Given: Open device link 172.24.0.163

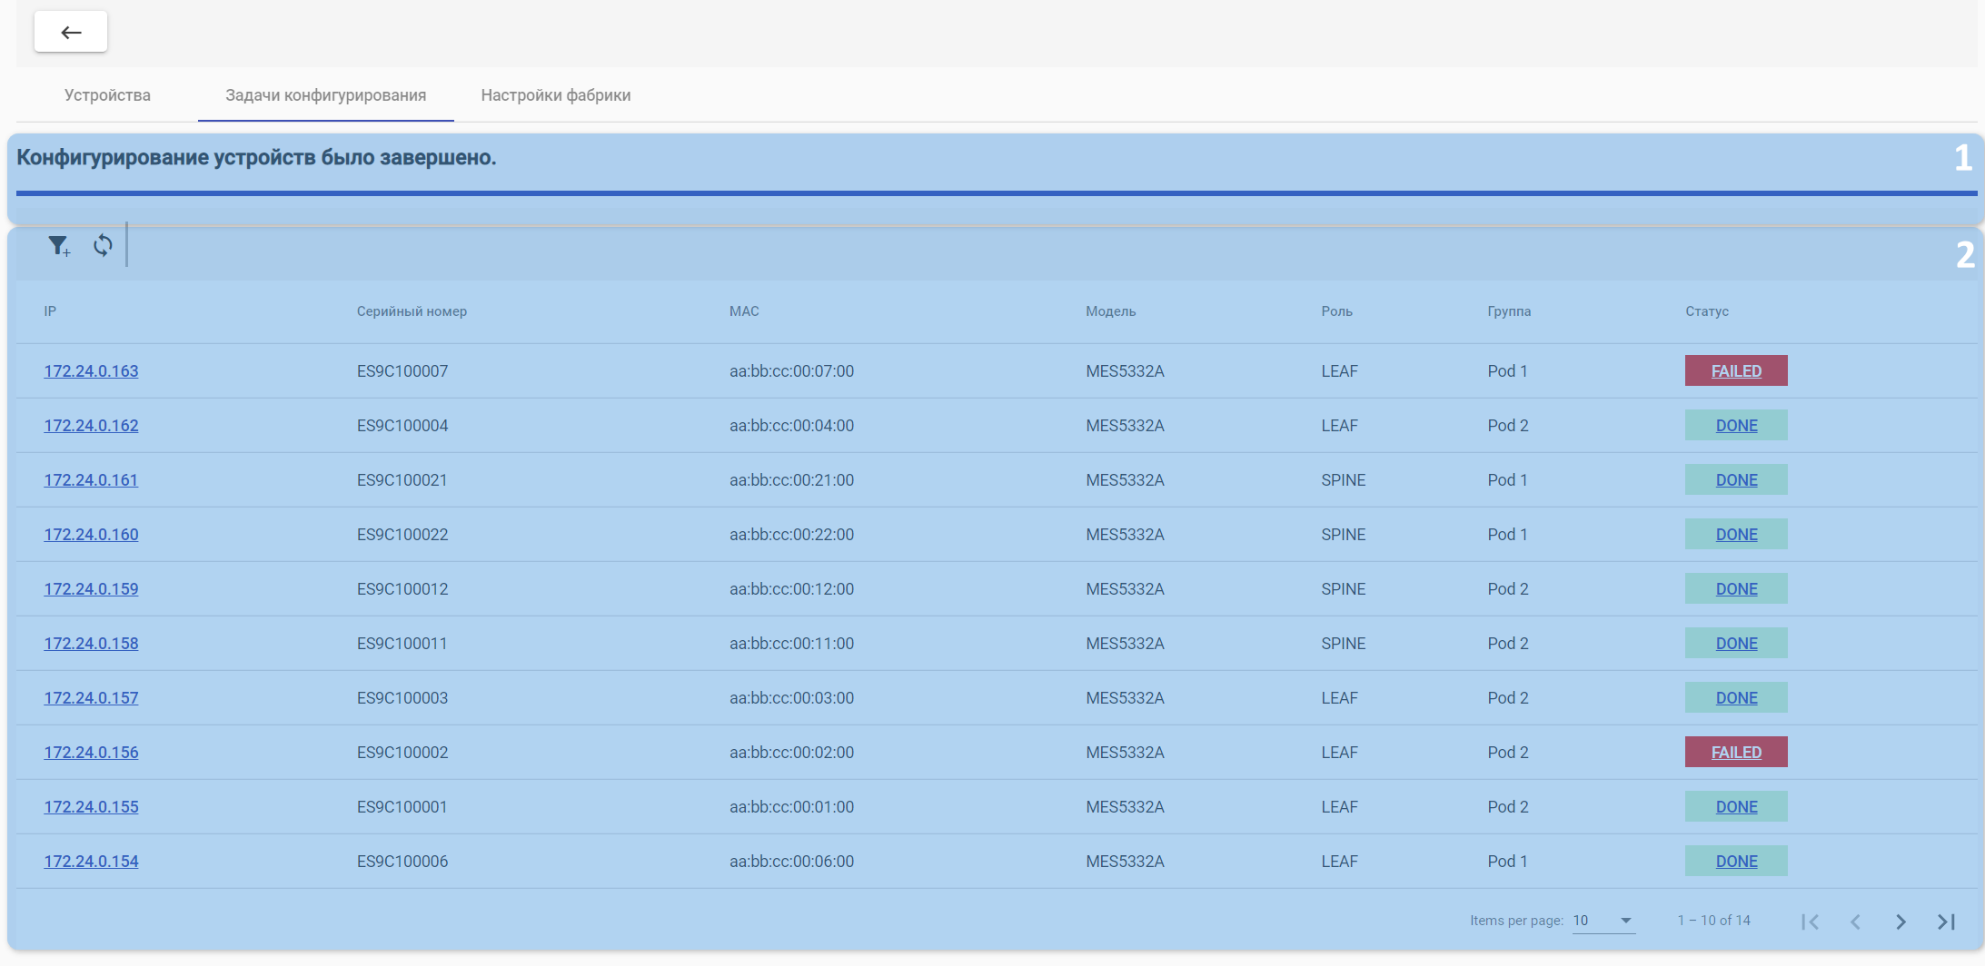Looking at the screenshot, I should click(91, 371).
